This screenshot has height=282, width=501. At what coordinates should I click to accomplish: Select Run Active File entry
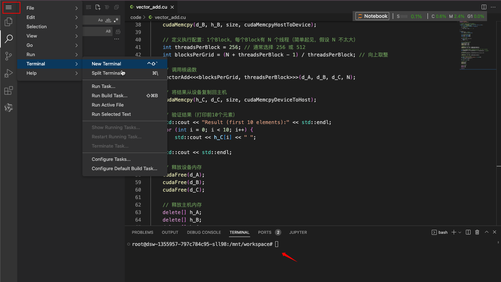pos(125,105)
